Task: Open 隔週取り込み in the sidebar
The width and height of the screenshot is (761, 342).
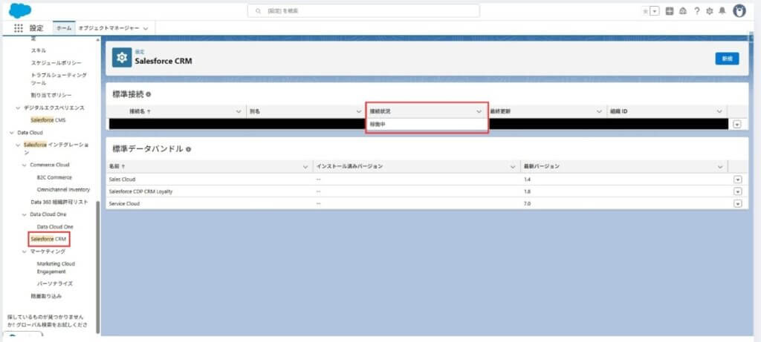Action: pyautogui.click(x=46, y=295)
